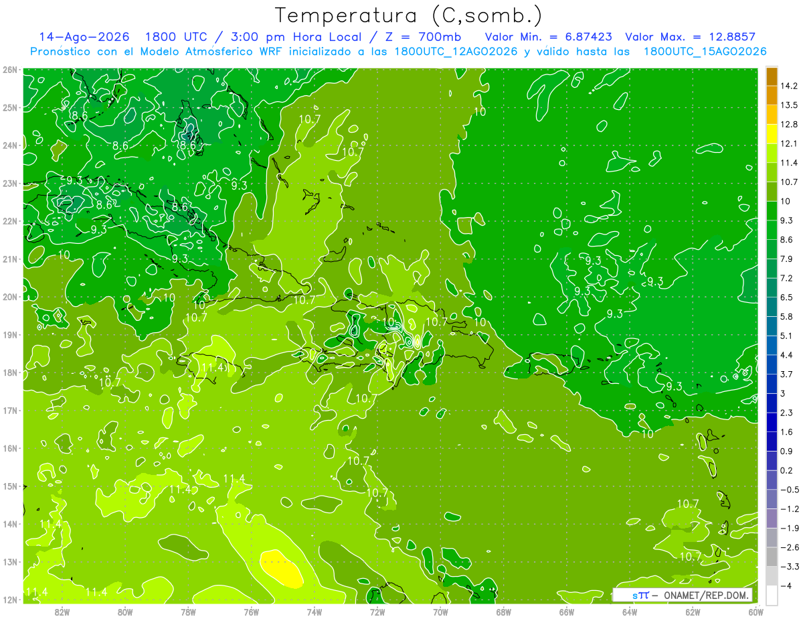
Task: Click "Valor Max. = 12.8857" text
Action: (691, 37)
